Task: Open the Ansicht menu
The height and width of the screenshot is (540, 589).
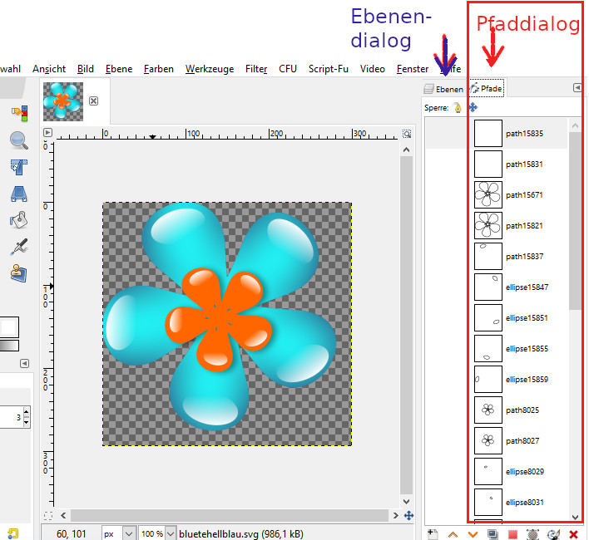Action: point(49,69)
